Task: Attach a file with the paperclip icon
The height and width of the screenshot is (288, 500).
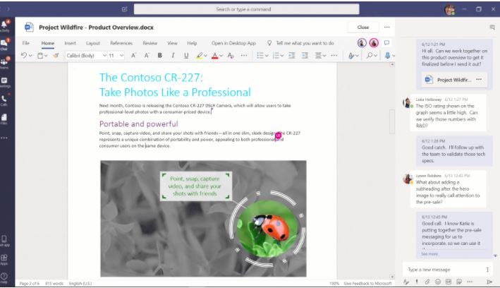Action: click(x=427, y=282)
